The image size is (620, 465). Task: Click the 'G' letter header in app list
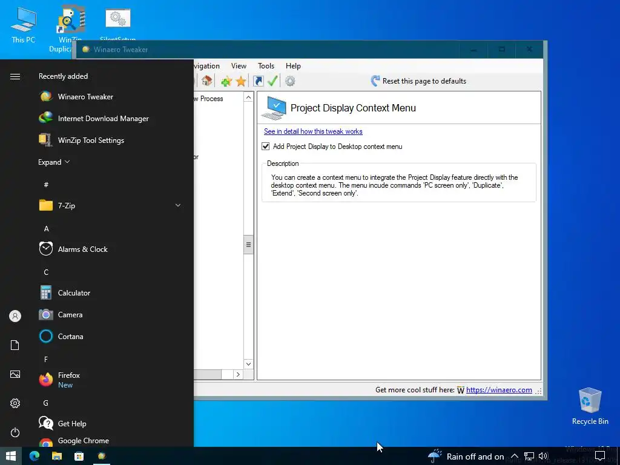[x=46, y=403]
